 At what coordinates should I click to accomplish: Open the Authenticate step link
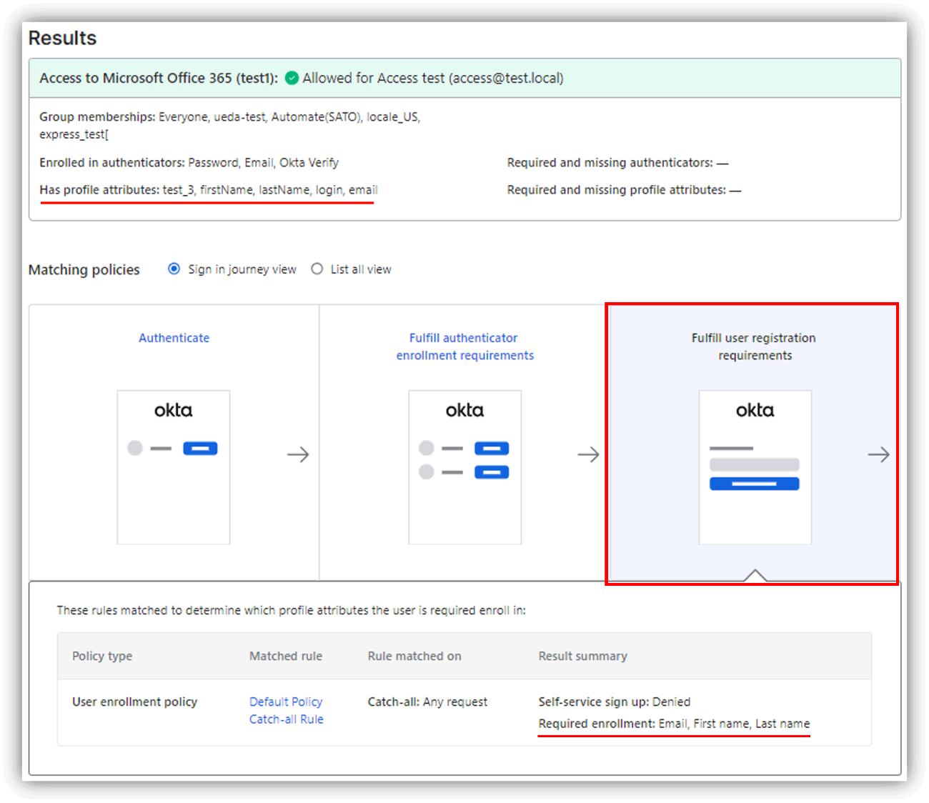point(174,338)
